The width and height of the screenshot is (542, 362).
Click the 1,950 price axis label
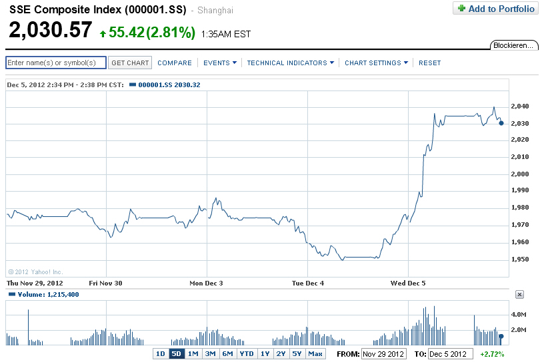point(520,259)
